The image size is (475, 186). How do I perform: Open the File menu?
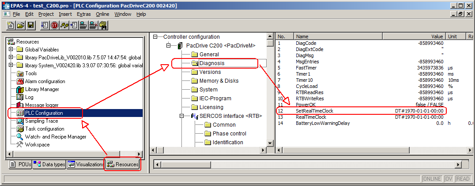point(16,14)
